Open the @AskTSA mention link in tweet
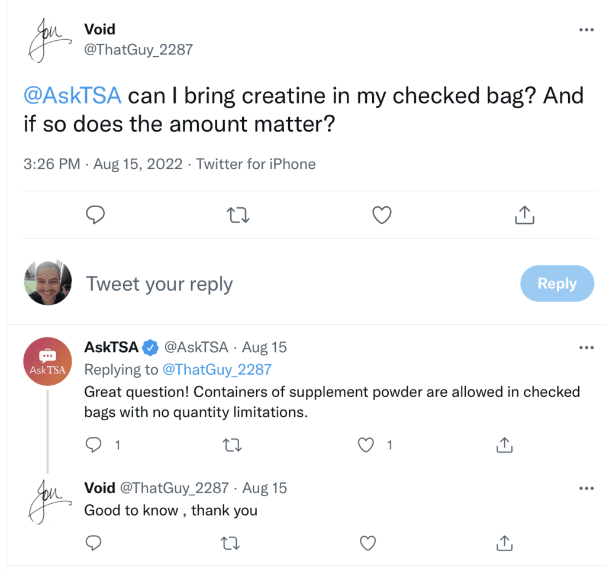The width and height of the screenshot is (606, 570). [73, 95]
